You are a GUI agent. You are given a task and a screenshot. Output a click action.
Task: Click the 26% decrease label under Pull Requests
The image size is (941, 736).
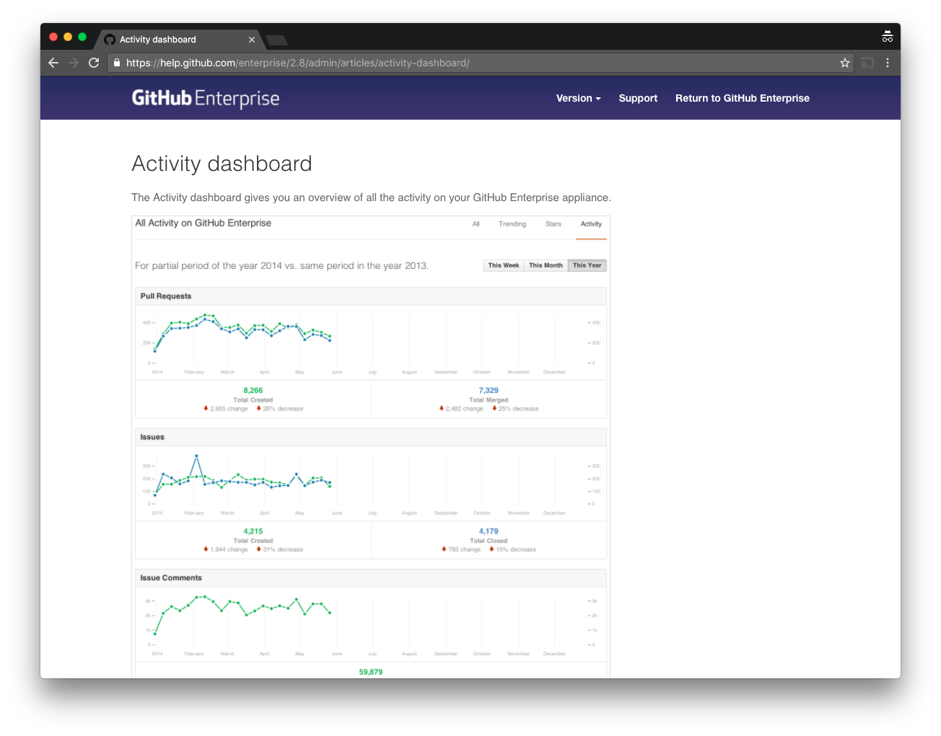(280, 409)
